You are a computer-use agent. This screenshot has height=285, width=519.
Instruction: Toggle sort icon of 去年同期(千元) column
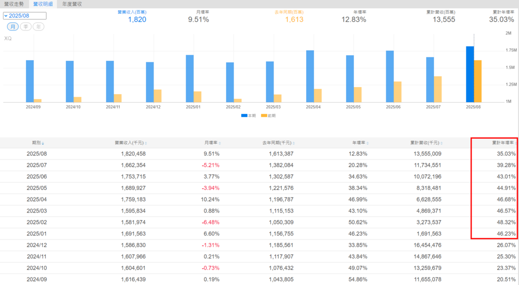click(x=293, y=143)
